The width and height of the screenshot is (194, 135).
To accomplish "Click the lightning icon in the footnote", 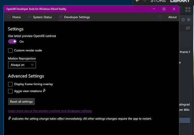I will (x=10, y=118).
